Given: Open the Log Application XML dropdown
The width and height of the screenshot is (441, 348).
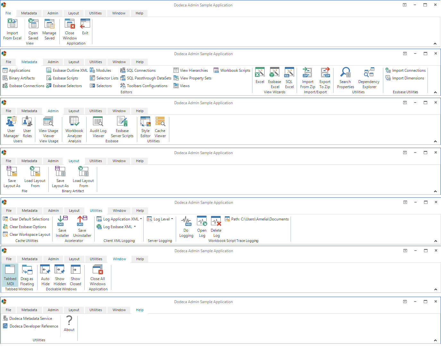Looking at the screenshot, I should pos(141,219).
